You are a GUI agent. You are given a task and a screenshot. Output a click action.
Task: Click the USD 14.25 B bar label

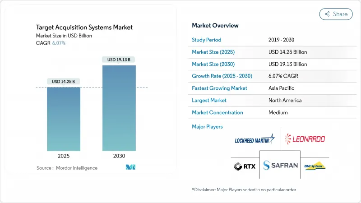coord(64,82)
